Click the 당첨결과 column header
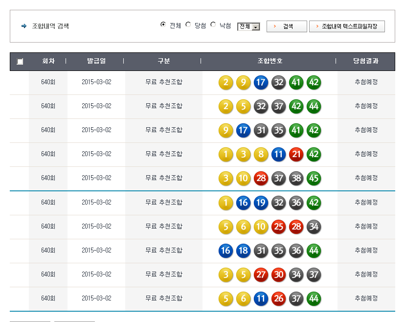This screenshot has width=405, height=322. [x=366, y=61]
